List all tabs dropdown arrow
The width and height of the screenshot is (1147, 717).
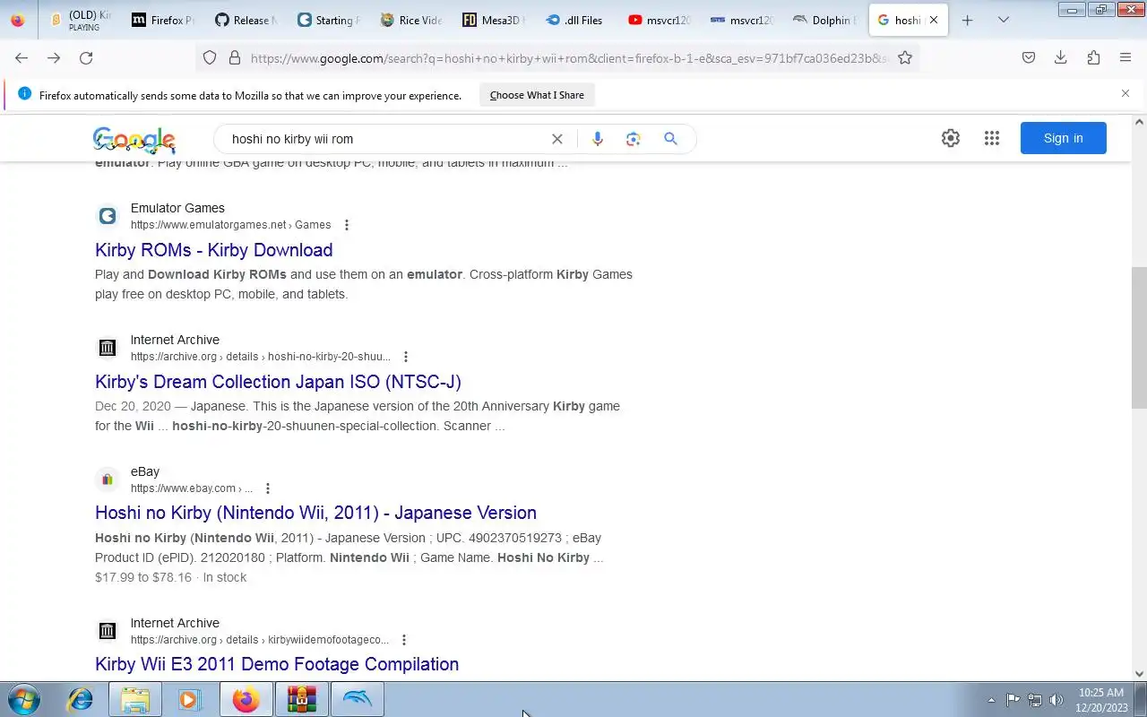coord(1004,20)
